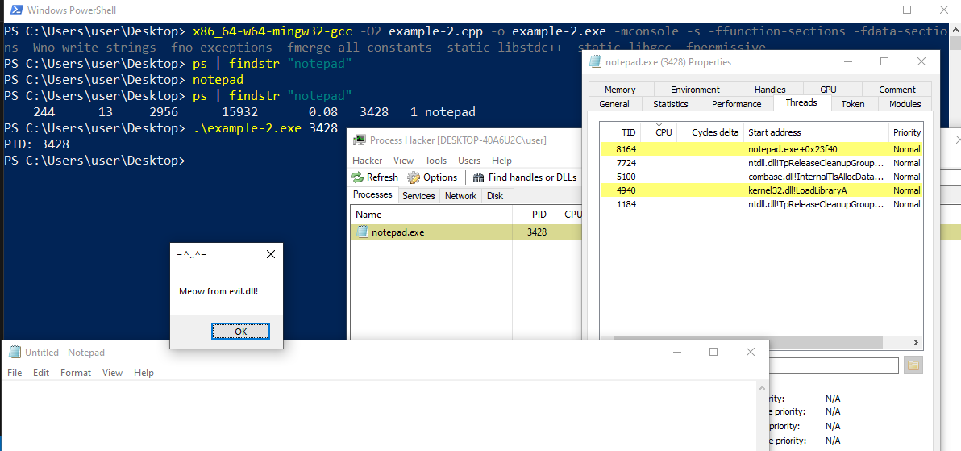Click notepad.exe Properties title bar icon

tap(594, 61)
